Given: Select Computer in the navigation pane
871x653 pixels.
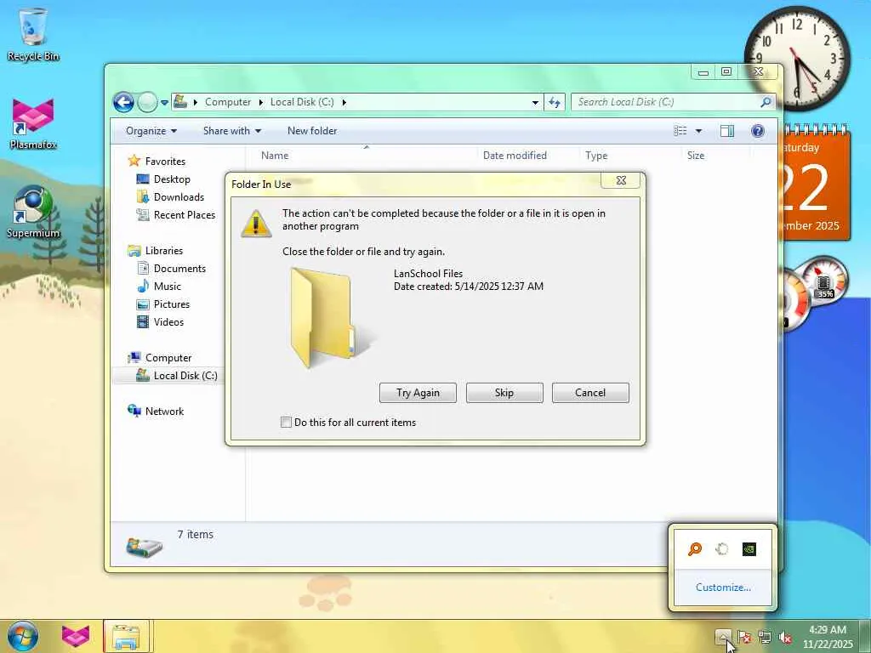Looking at the screenshot, I should [168, 358].
